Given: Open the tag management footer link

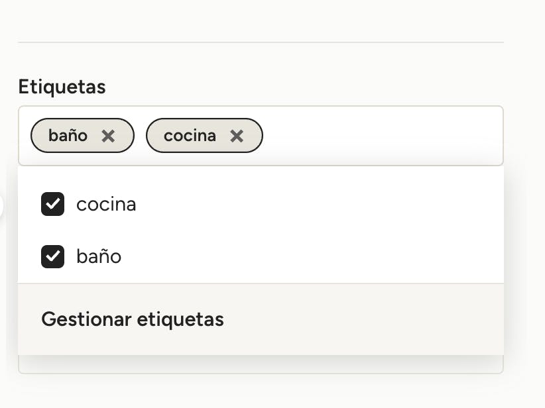Looking at the screenshot, I should tap(133, 319).
